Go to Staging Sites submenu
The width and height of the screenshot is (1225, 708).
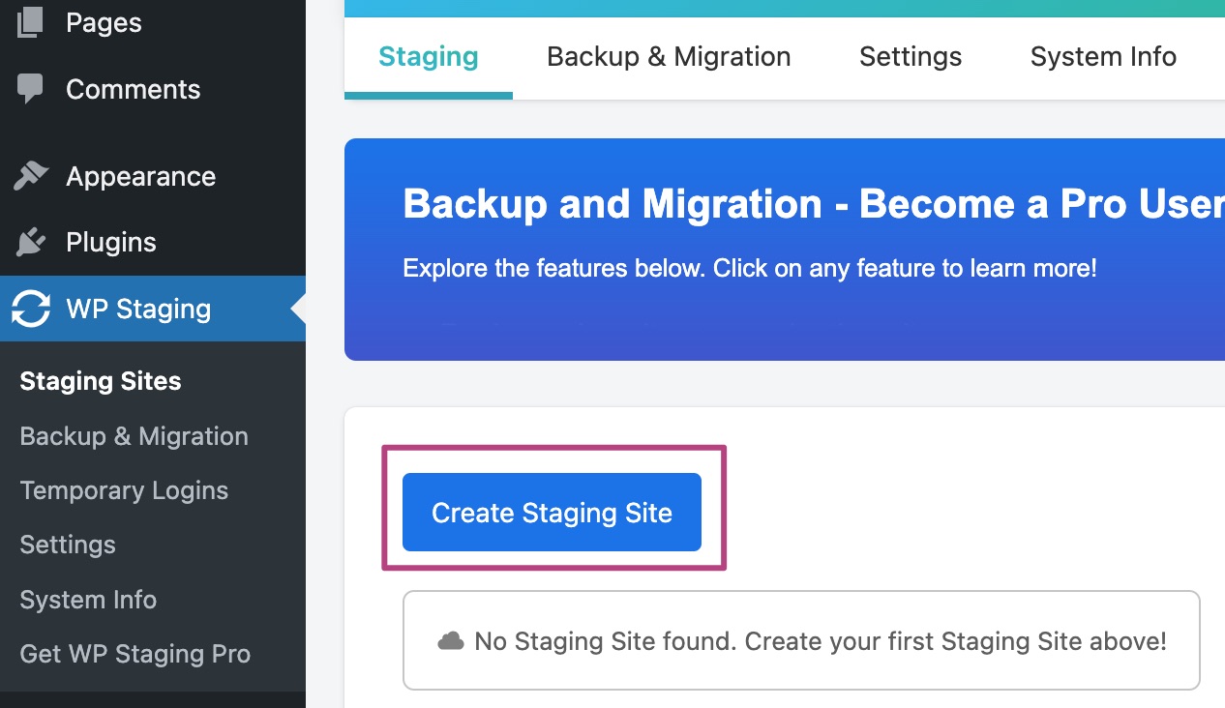coord(101,381)
